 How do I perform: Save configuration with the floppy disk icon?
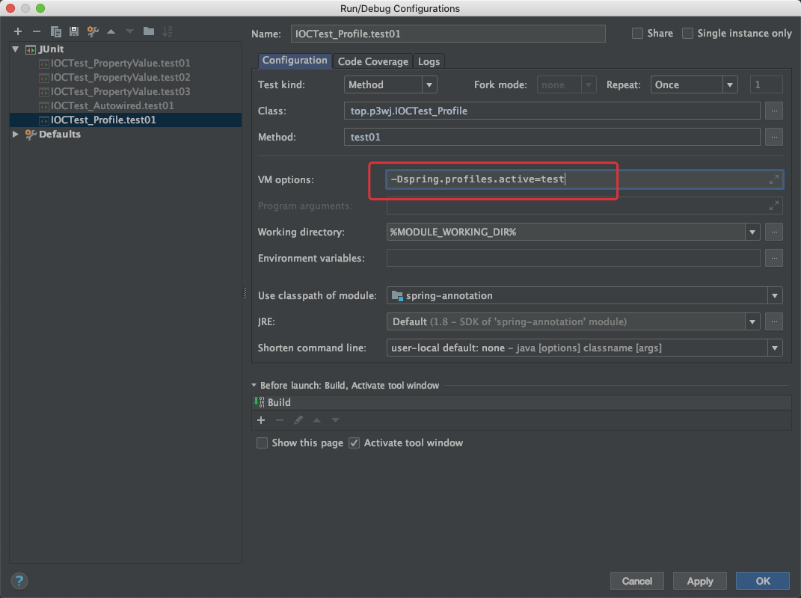(74, 31)
